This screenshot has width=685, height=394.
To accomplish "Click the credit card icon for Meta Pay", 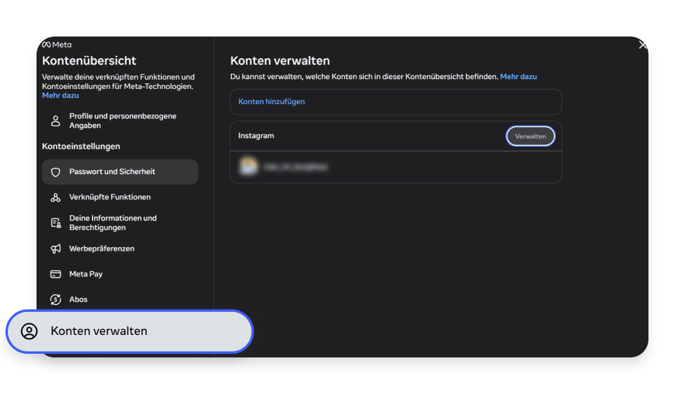I will (x=55, y=274).
